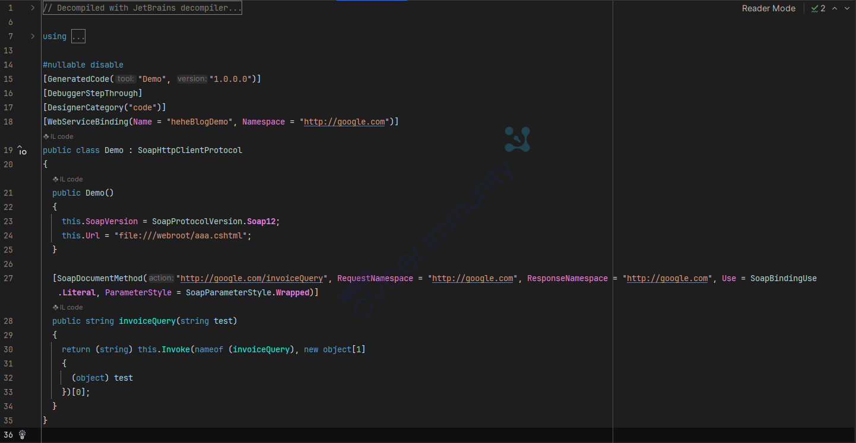Open the green checkmark inspections widget
This screenshot has width=856, height=443.
click(819, 8)
